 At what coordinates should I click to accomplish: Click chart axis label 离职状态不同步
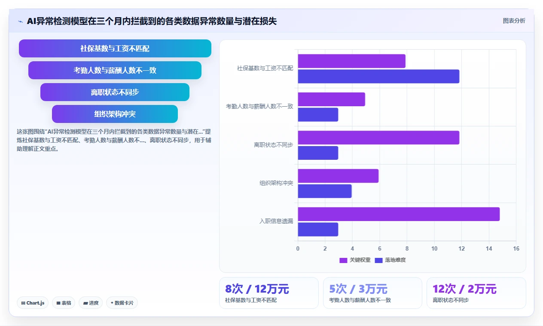coord(273,145)
